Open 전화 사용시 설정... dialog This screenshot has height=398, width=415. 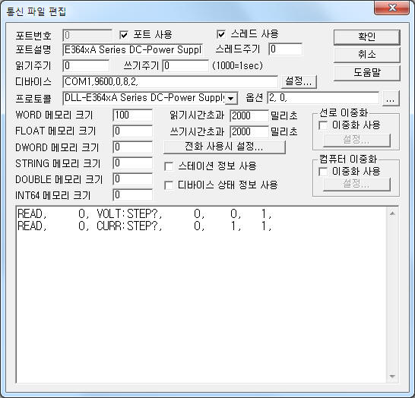[224, 147]
